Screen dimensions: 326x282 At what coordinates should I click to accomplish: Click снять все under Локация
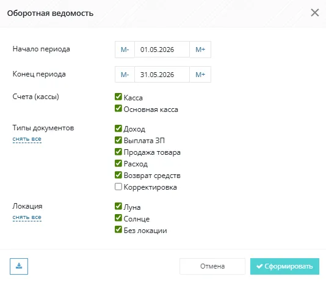[x=27, y=217]
